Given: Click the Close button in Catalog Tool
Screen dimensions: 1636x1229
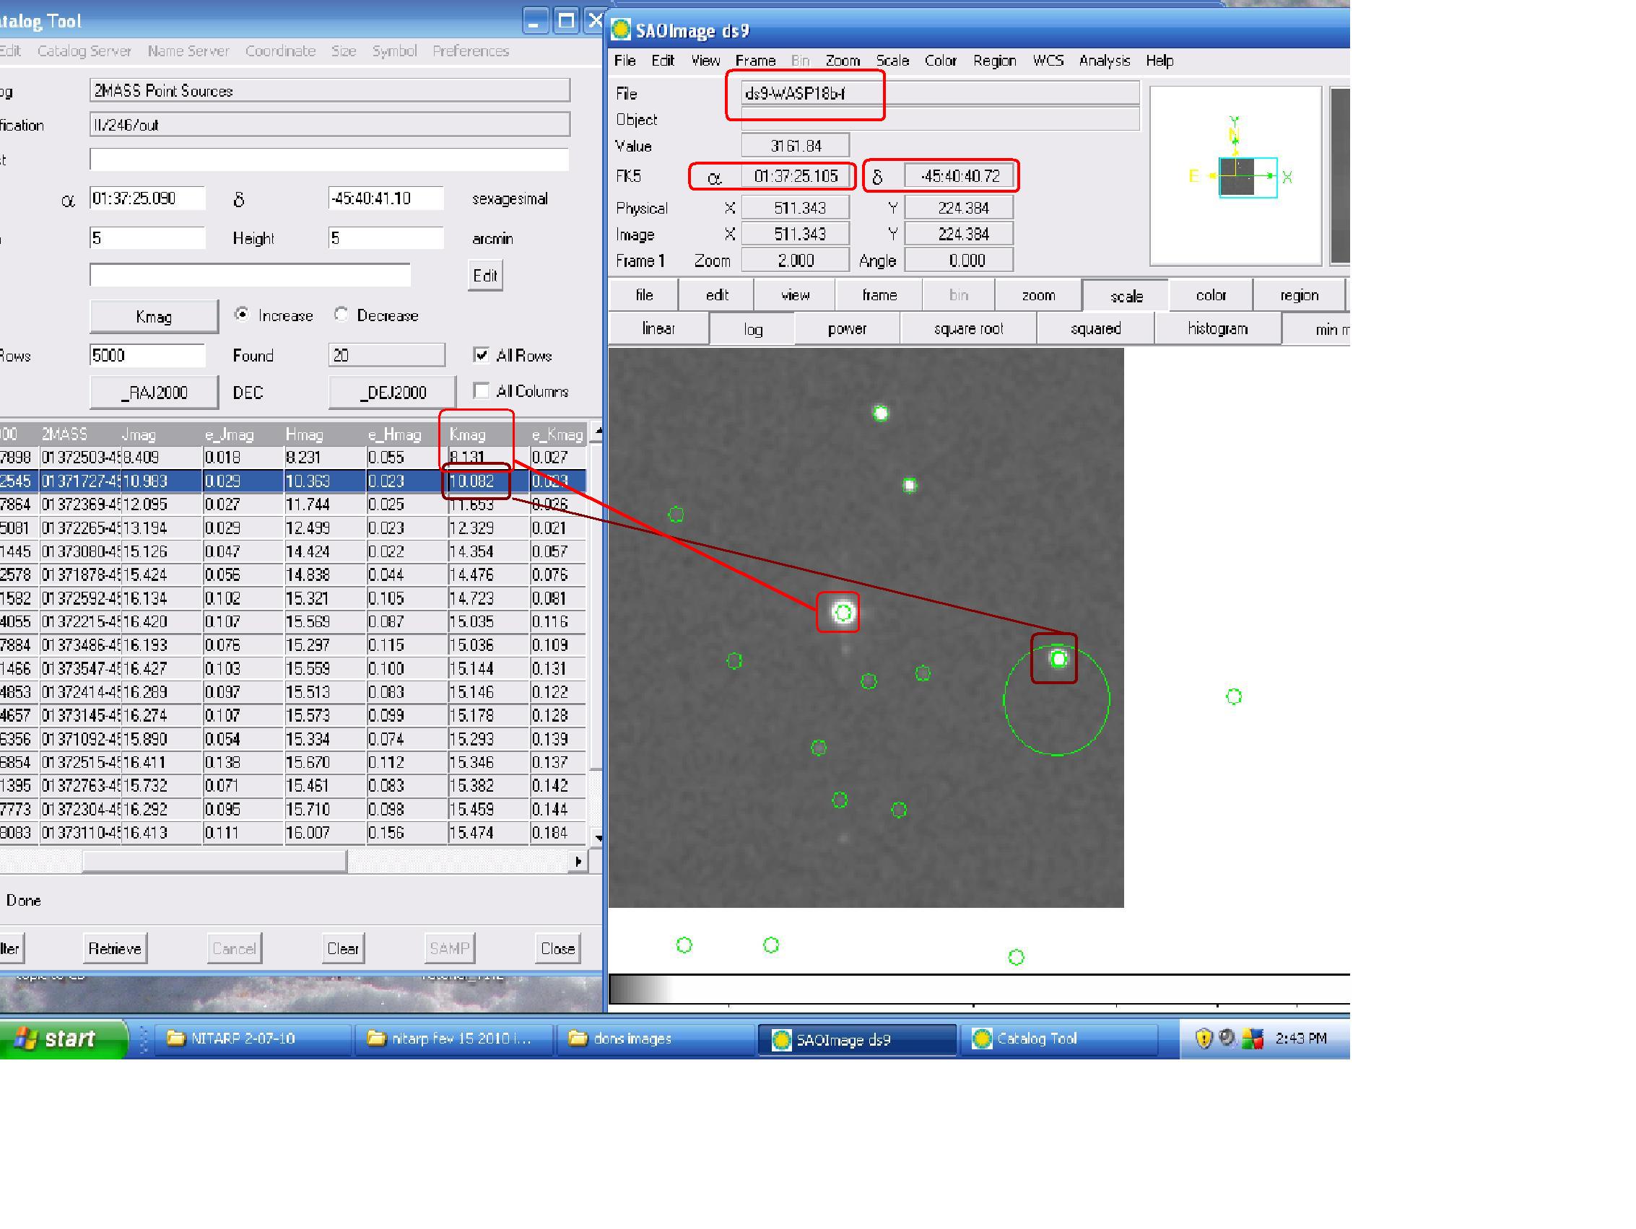Looking at the screenshot, I should (x=557, y=949).
